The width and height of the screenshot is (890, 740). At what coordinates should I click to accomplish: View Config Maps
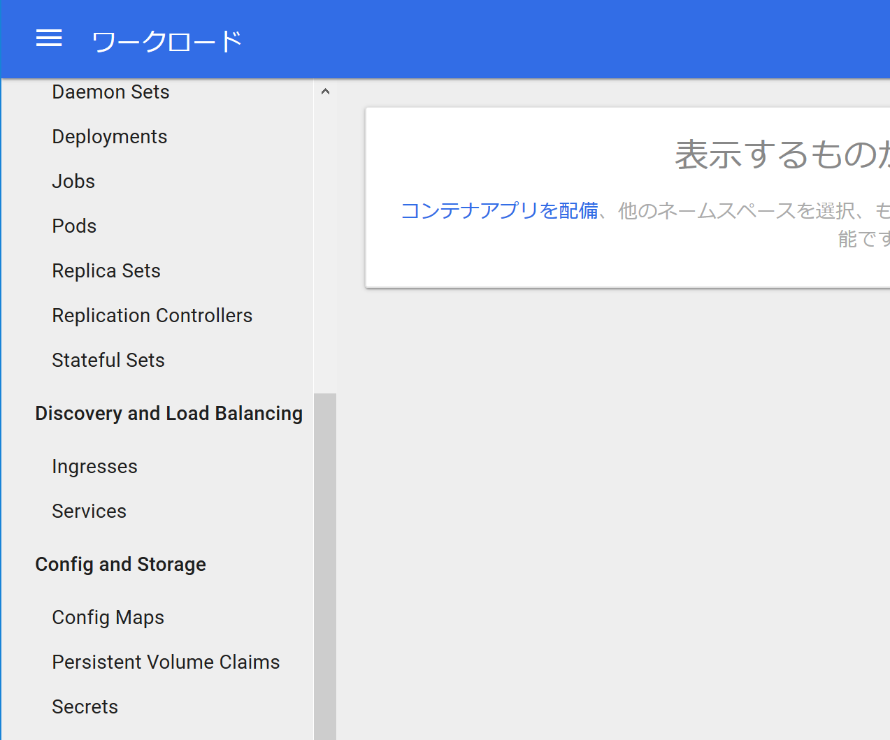point(108,617)
